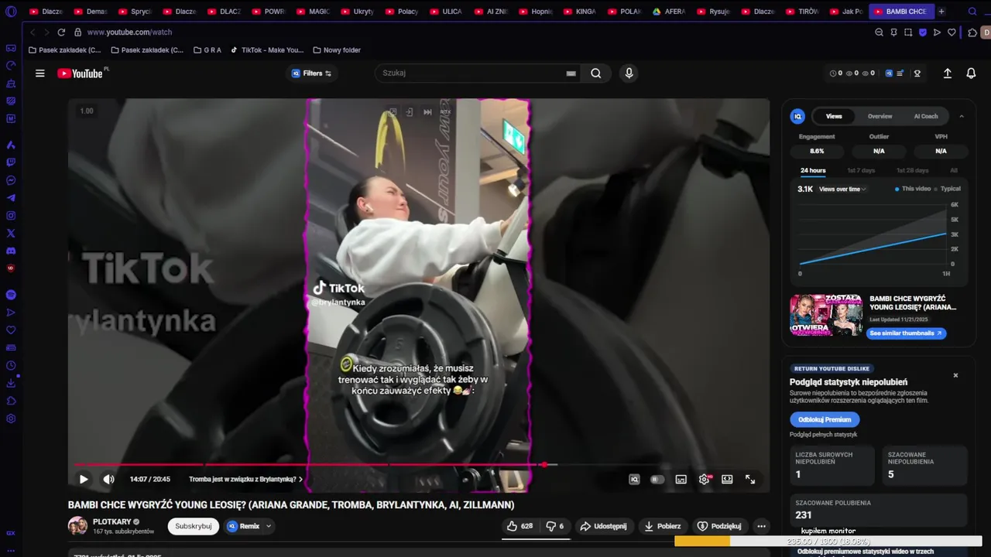
Task: Select the '1st 7 days' range tab
Action: coord(861,170)
